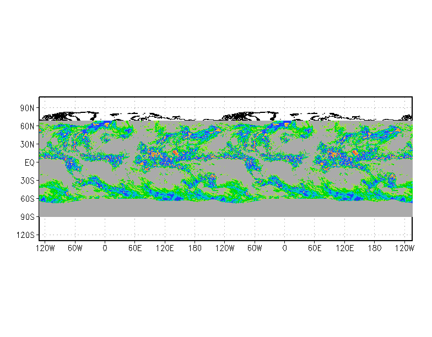
Task: Select the EQ equator axis label
Action: (30, 163)
